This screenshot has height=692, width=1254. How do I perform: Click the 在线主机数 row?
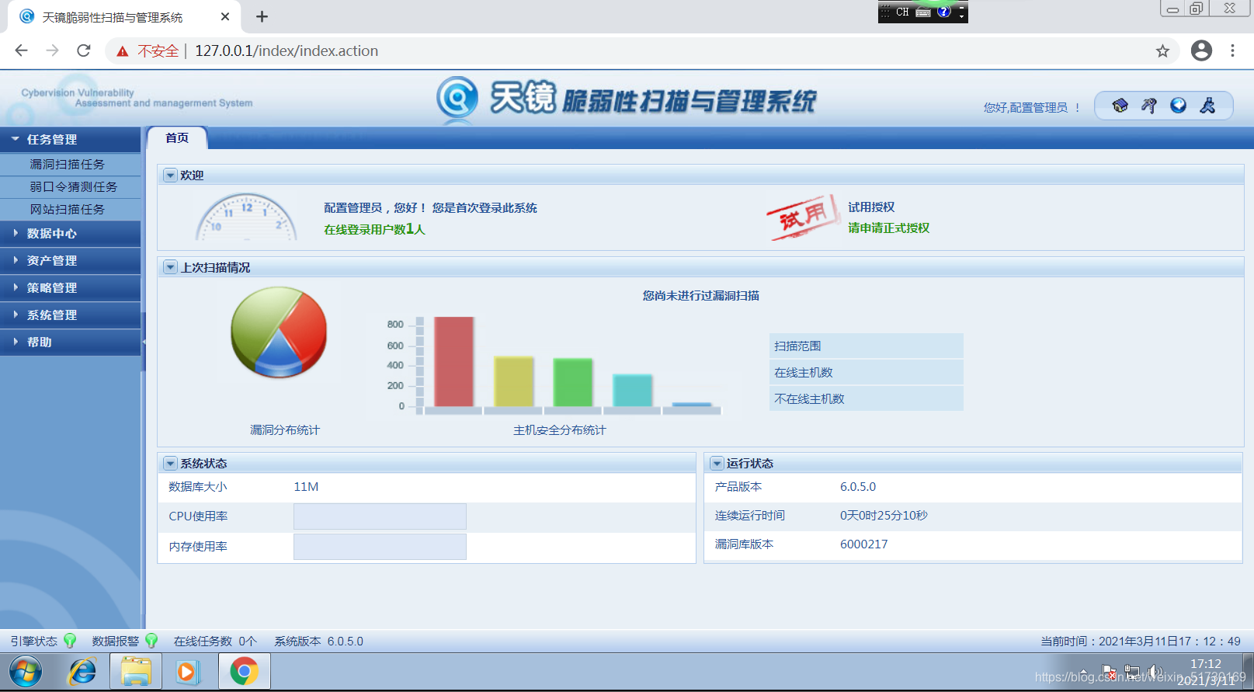click(867, 373)
